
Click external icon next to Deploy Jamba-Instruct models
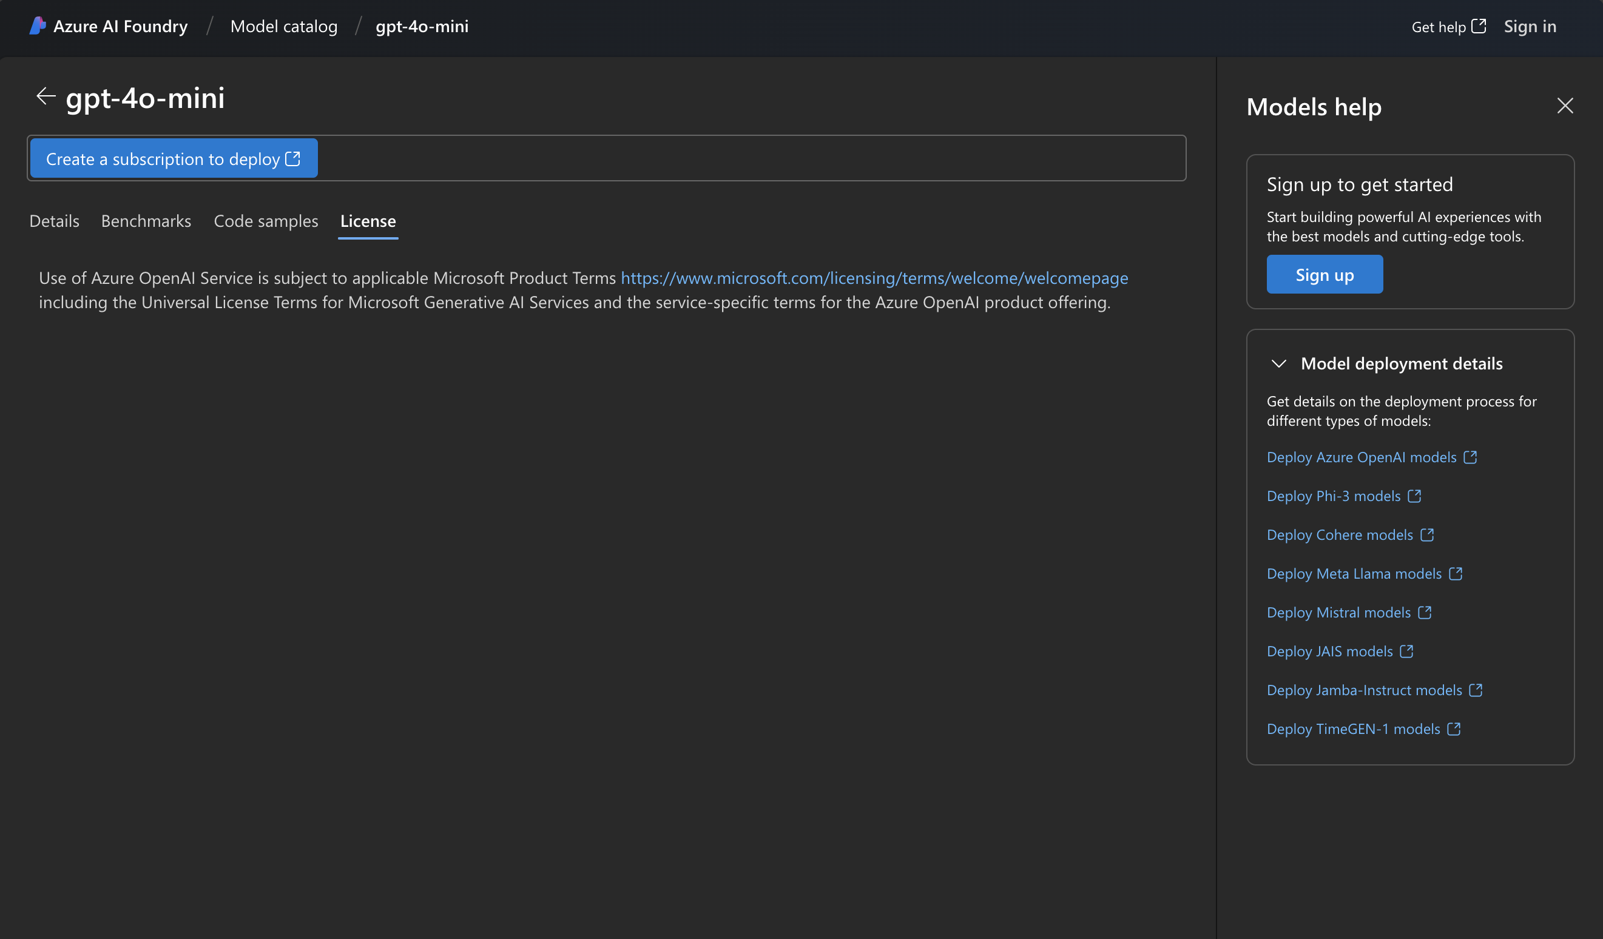click(1476, 690)
